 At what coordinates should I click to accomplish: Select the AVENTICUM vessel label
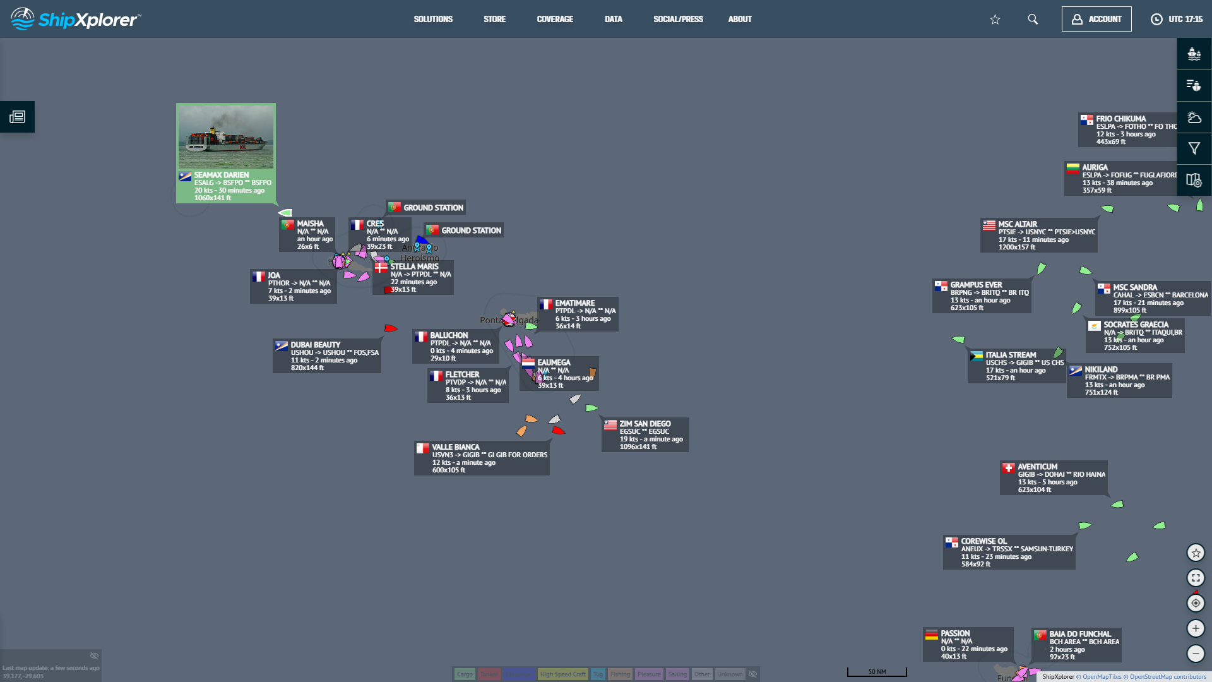pos(1054,478)
